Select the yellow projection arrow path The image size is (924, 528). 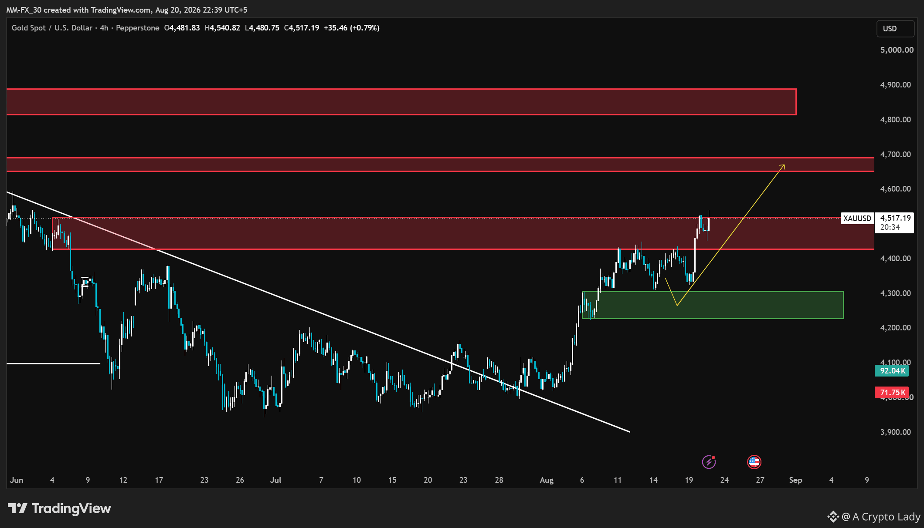730,234
